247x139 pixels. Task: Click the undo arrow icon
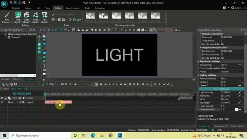[x=62, y=30]
